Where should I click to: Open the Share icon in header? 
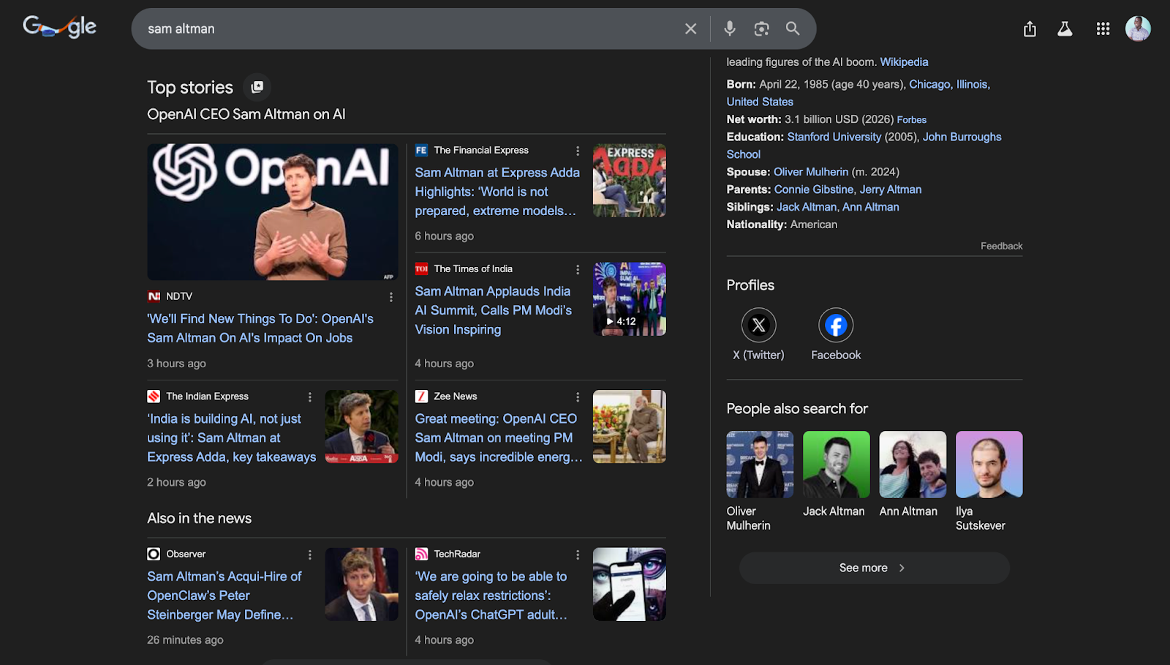[1030, 29]
